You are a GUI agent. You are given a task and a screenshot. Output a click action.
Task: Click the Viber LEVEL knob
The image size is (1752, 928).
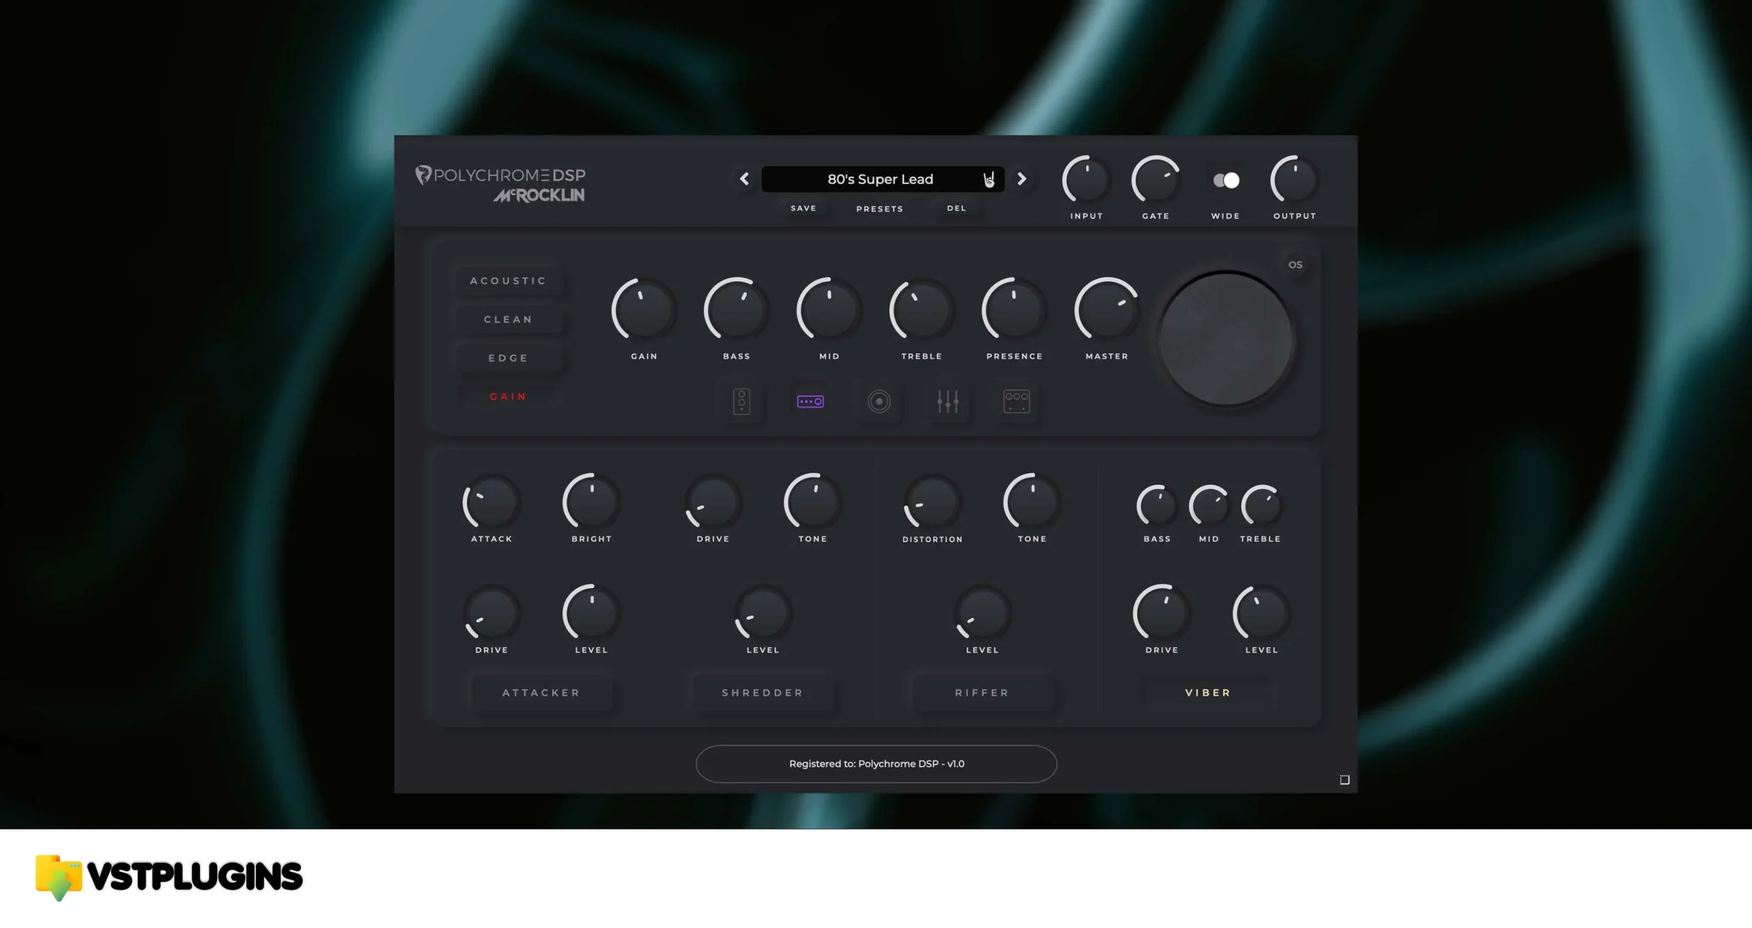click(x=1261, y=613)
